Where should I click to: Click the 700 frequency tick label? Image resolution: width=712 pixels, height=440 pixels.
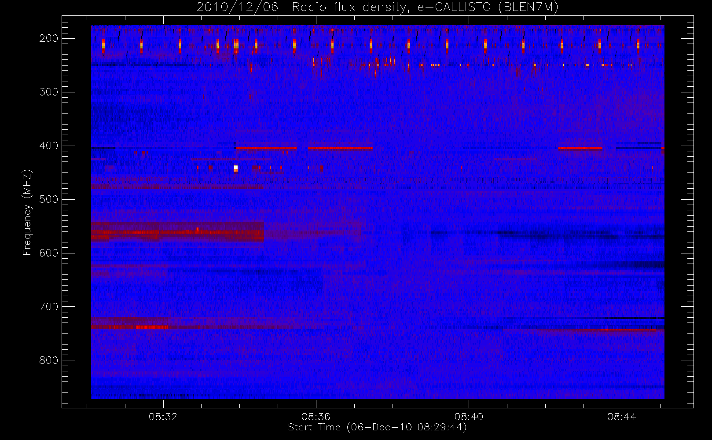49,307
